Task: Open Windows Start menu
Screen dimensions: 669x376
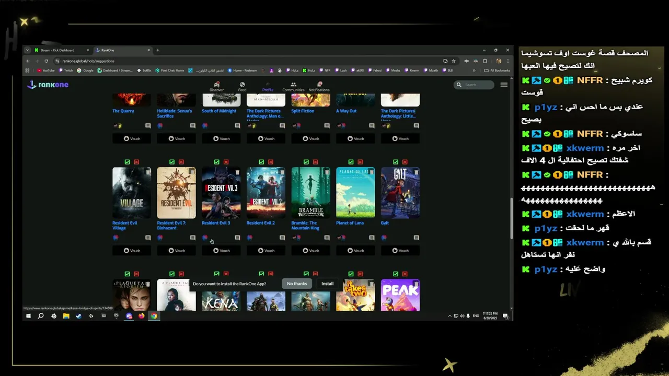Action: [28, 316]
